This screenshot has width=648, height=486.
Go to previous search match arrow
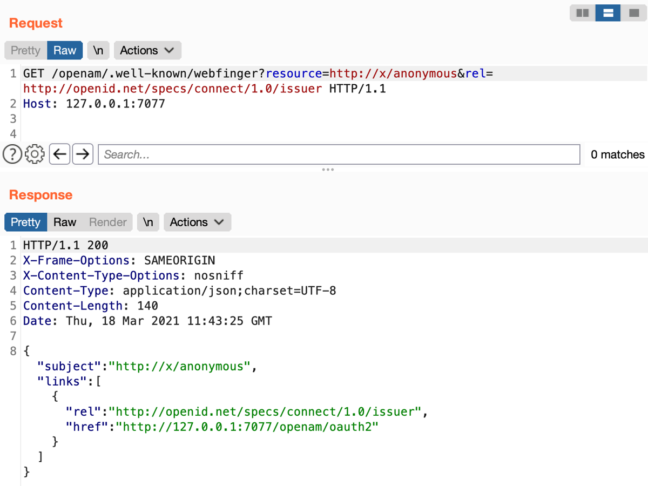click(60, 154)
